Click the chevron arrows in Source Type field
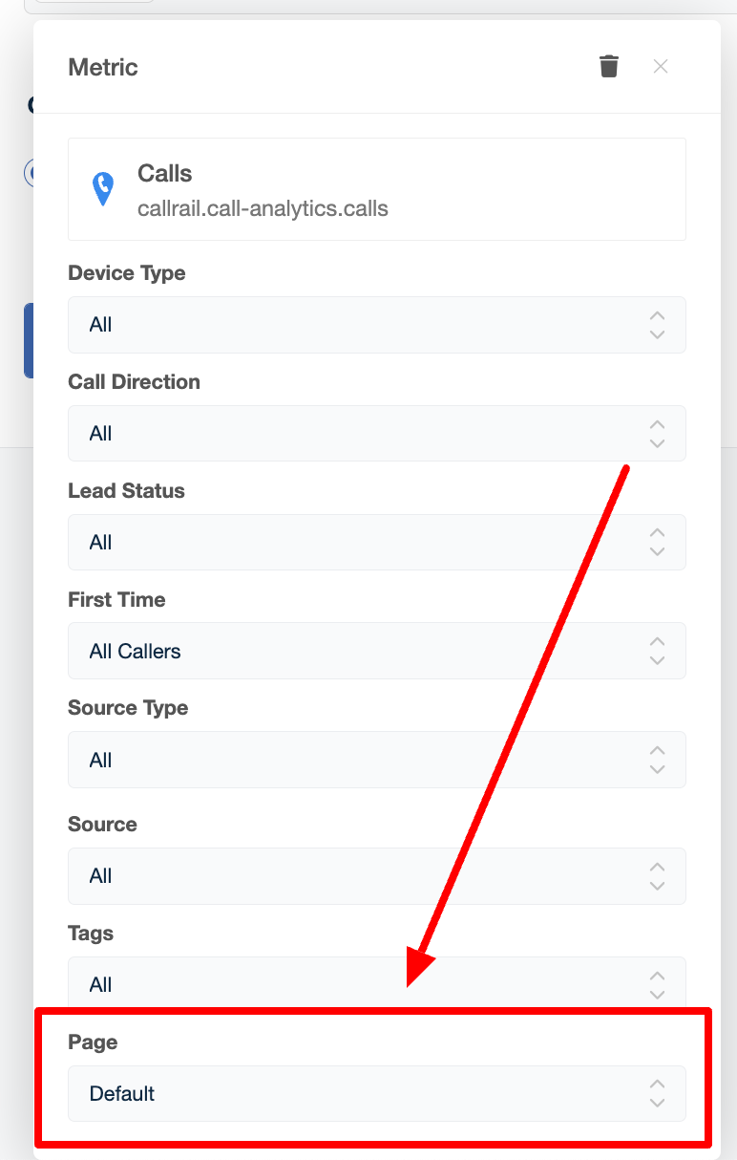 pyautogui.click(x=657, y=761)
